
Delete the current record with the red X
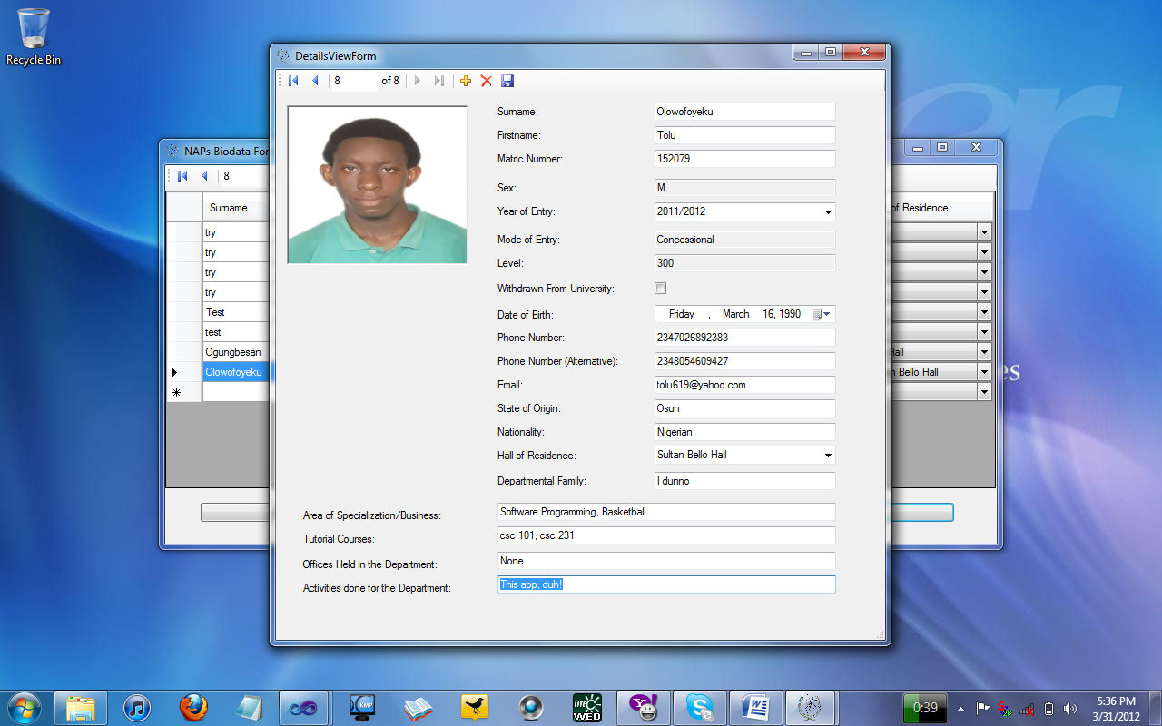[487, 81]
